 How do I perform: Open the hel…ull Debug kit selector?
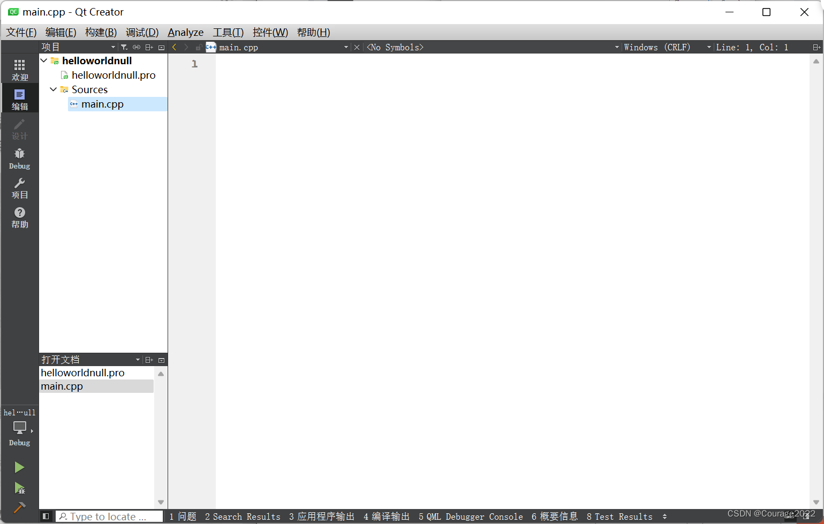20,428
